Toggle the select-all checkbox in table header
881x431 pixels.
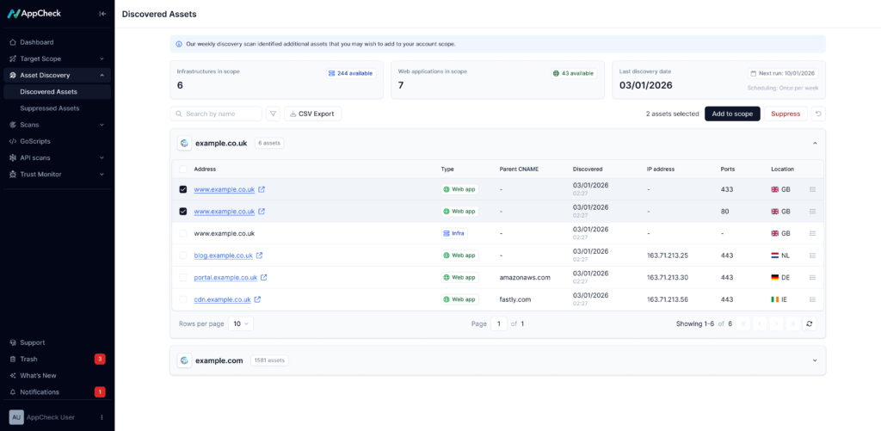tap(182, 169)
